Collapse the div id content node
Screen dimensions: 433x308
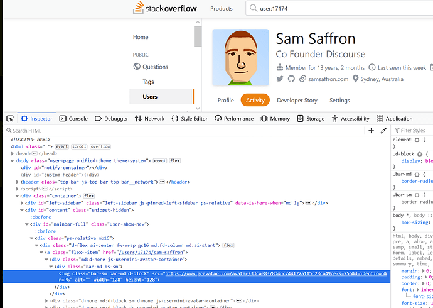(22, 210)
